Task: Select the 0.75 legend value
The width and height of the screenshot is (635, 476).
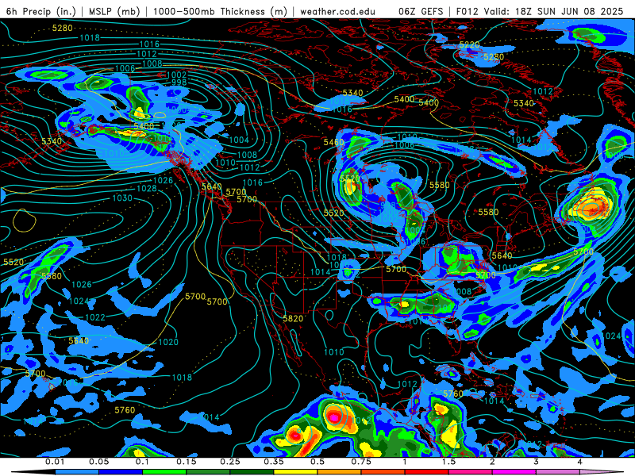Action: pyautogui.click(x=361, y=462)
